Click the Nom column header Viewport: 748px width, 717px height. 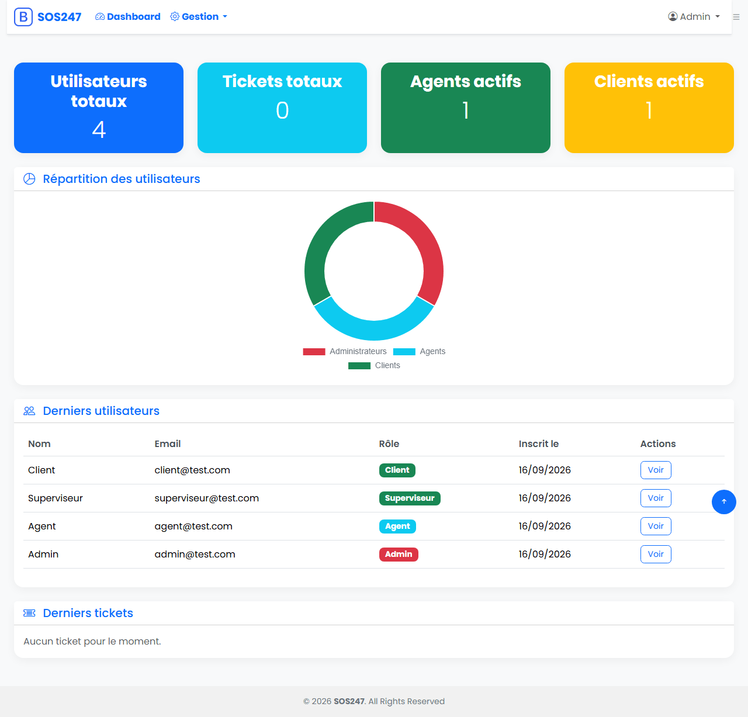(x=39, y=444)
